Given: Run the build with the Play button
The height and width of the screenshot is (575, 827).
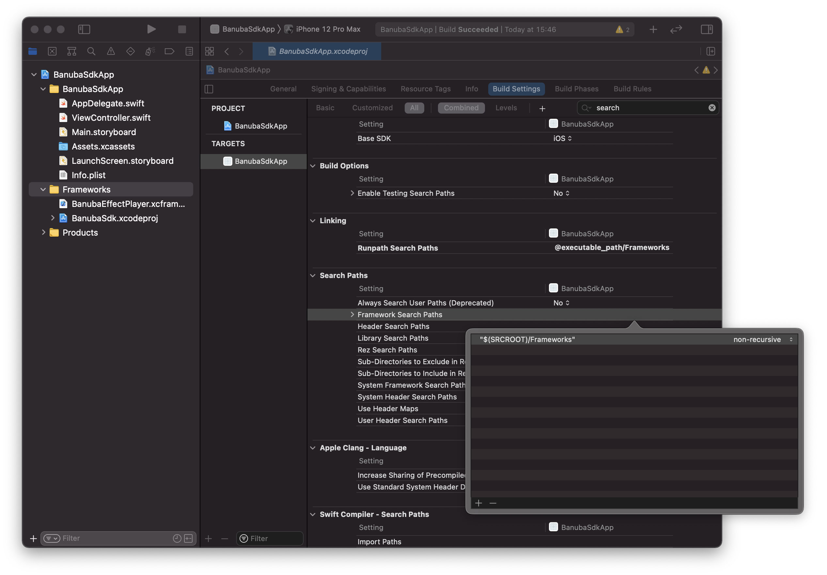Looking at the screenshot, I should click(x=151, y=29).
